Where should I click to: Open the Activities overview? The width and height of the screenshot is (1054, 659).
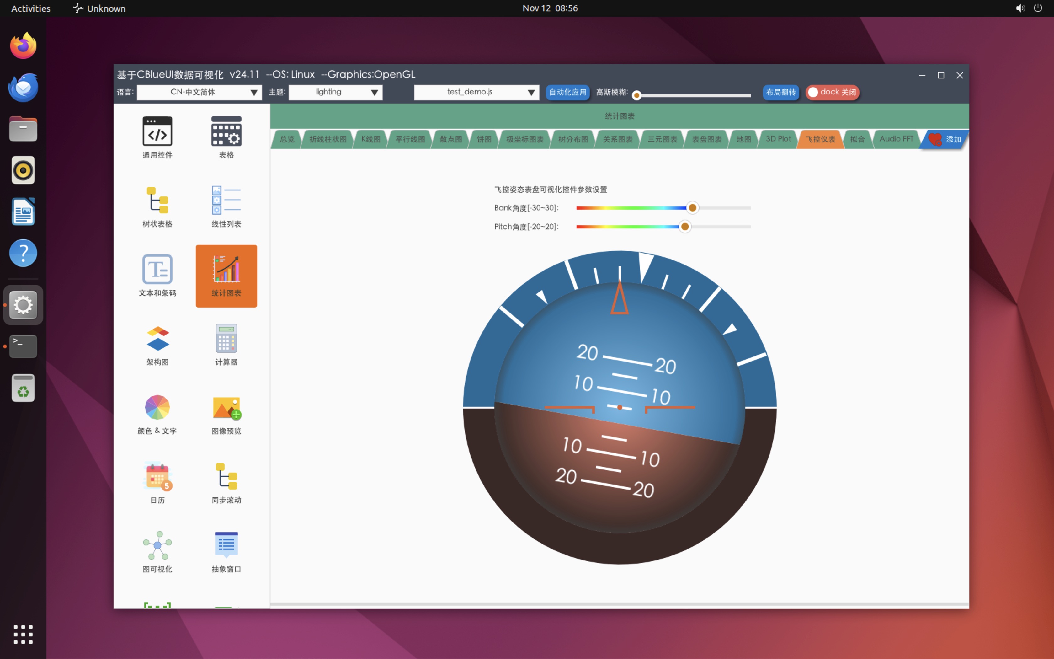click(x=30, y=8)
